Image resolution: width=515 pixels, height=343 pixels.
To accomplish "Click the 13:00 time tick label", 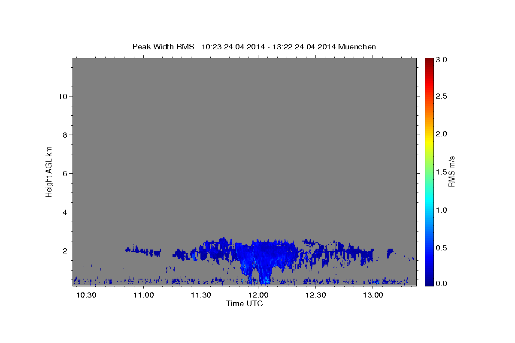I will coord(373,295).
